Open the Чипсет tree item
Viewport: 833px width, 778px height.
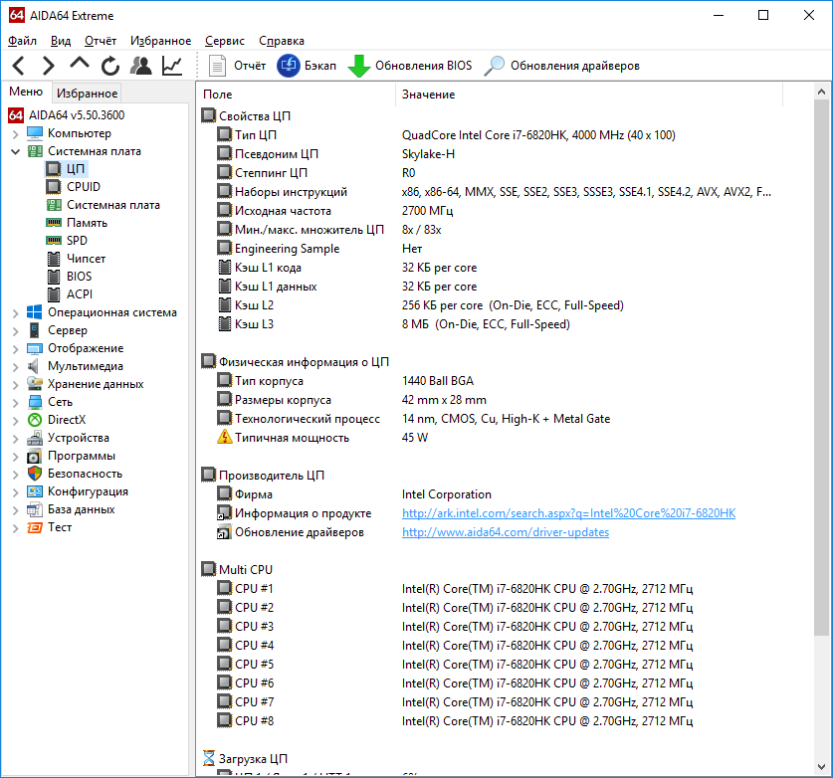pyautogui.click(x=76, y=259)
